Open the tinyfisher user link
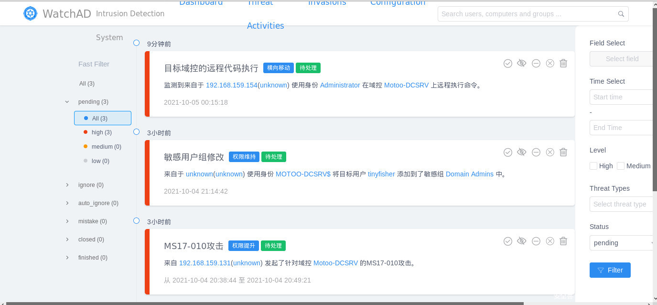Image resolution: width=657 pixels, height=305 pixels. (x=381, y=174)
